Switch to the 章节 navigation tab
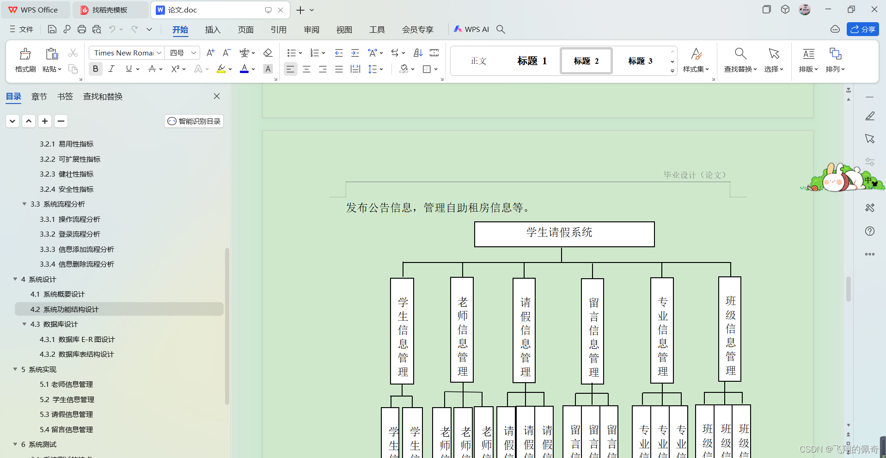Image resolution: width=886 pixels, height=458 pixels. point(39,97)
